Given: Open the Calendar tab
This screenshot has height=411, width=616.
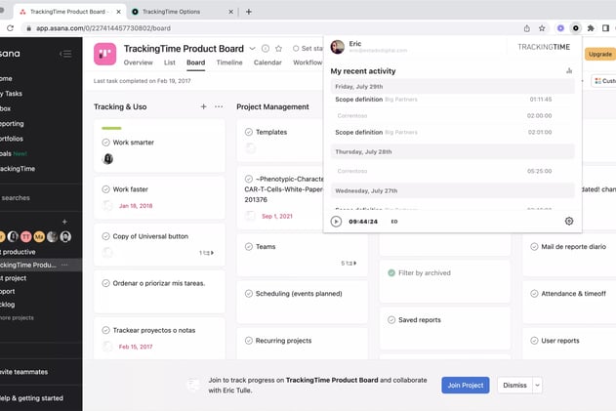Looking at the screenshot, I should tap(267, 62).
